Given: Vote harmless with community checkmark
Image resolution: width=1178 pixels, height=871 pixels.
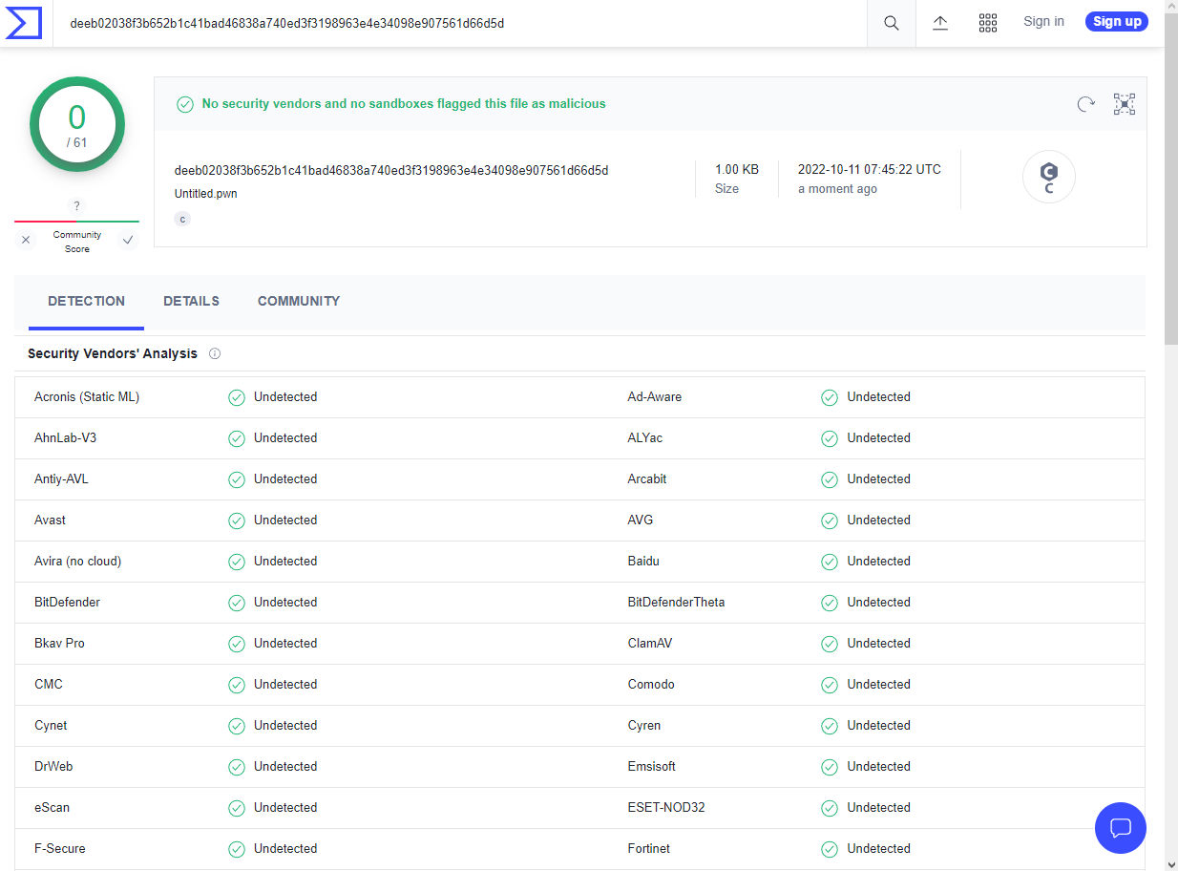Looking at the screenshot, I should point(127,241).
